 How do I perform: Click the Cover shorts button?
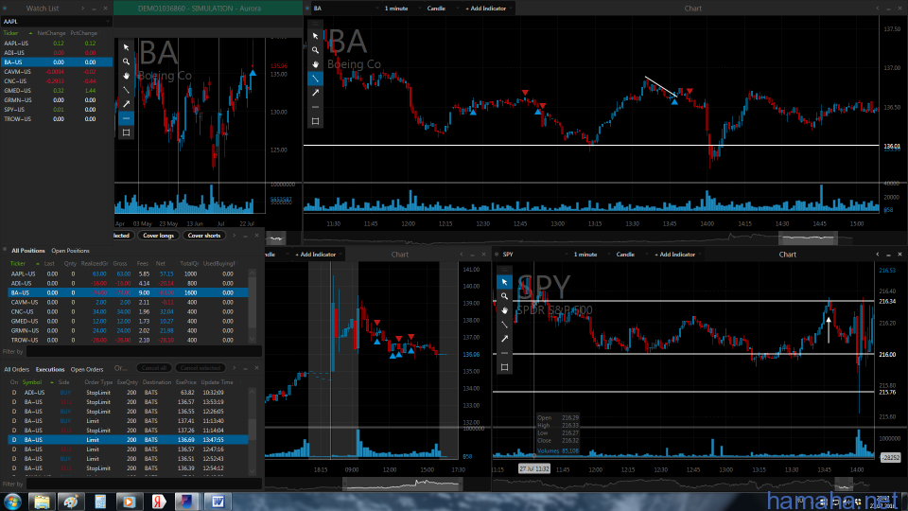point(204,236)
